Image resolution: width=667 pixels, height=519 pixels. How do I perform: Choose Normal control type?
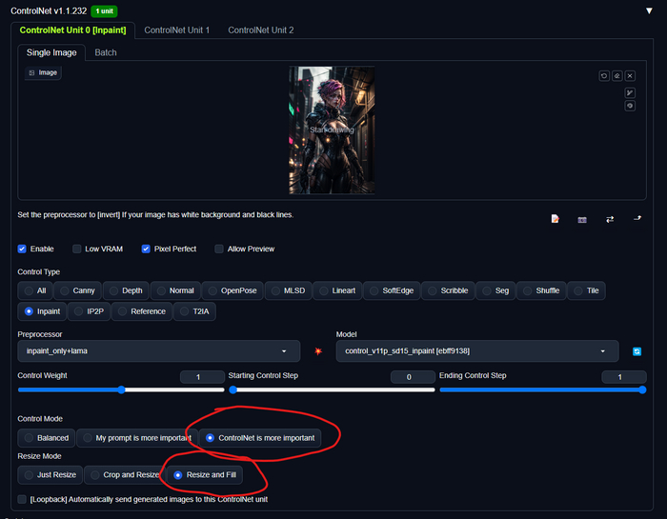coord(175,290)
